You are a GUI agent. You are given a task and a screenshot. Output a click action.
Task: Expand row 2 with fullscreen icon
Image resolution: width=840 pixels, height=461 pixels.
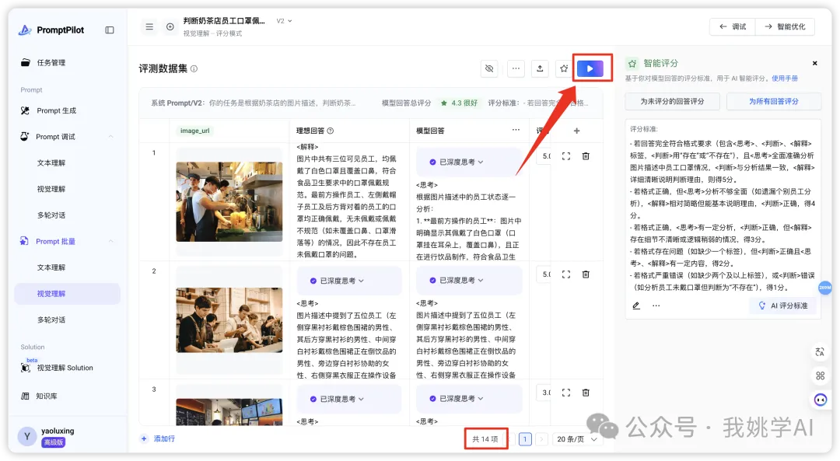tap(565, 274)
